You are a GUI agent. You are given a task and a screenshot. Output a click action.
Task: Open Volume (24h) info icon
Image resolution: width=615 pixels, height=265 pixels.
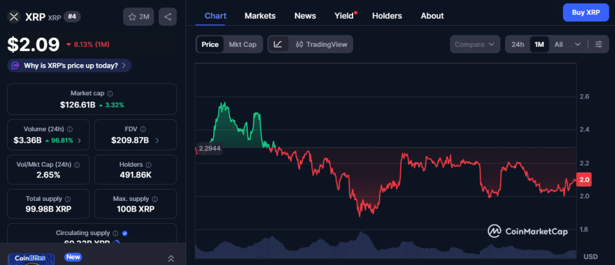click(x=70, y=129)
